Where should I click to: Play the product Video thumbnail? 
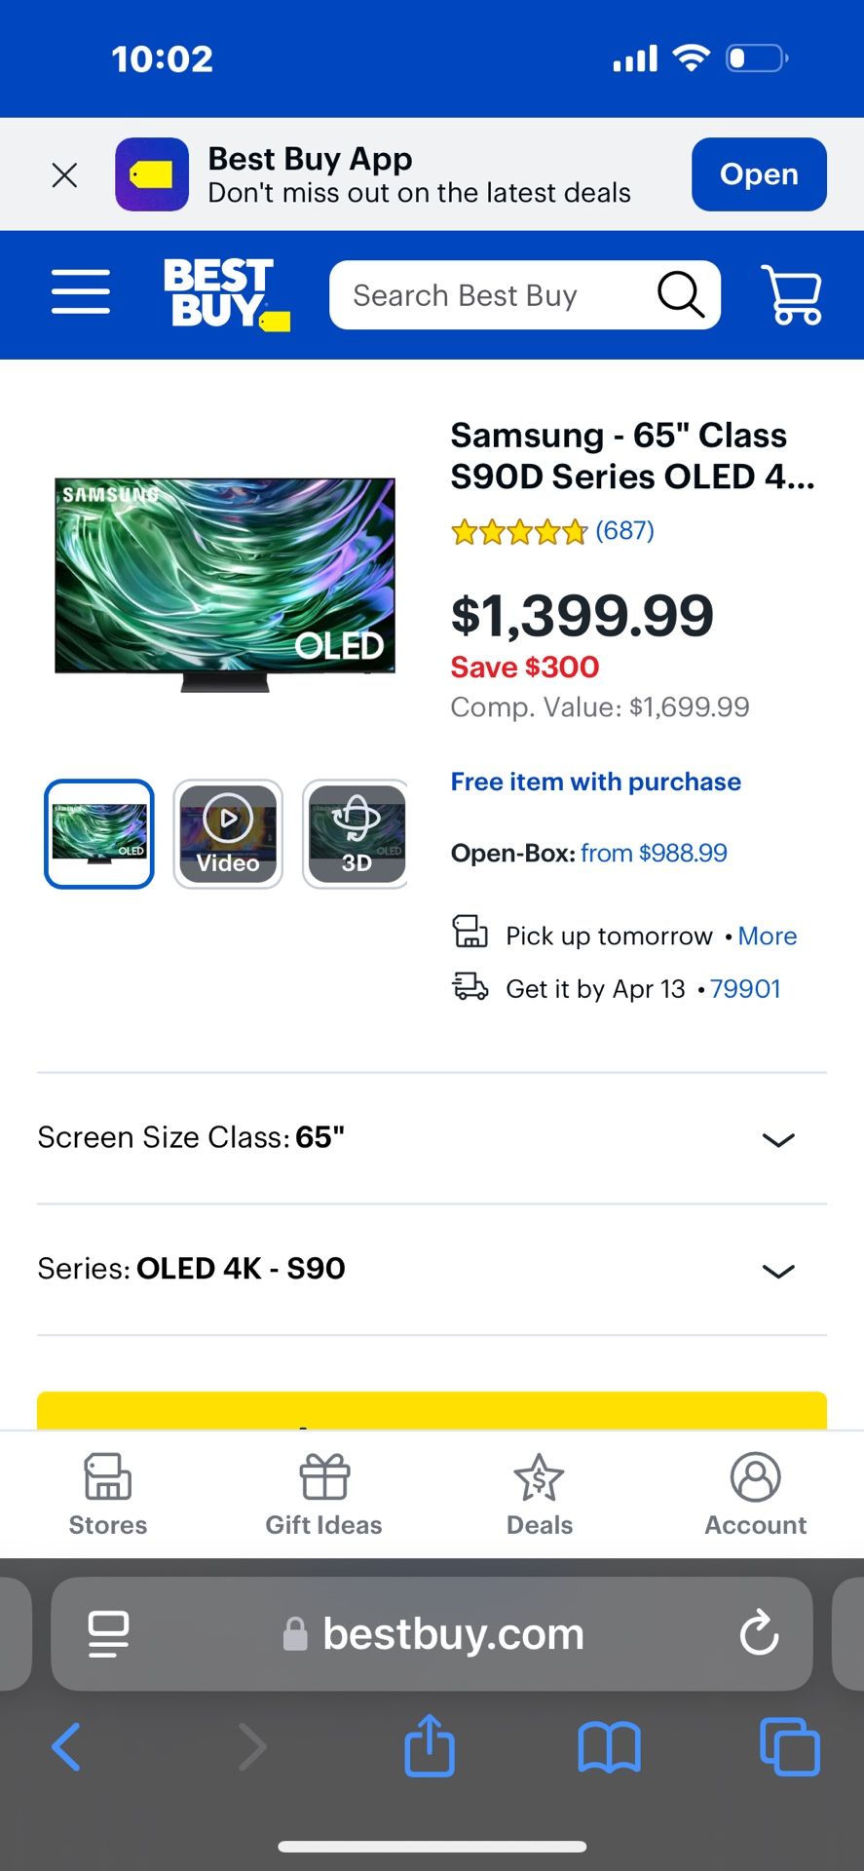tap(228, 834)
